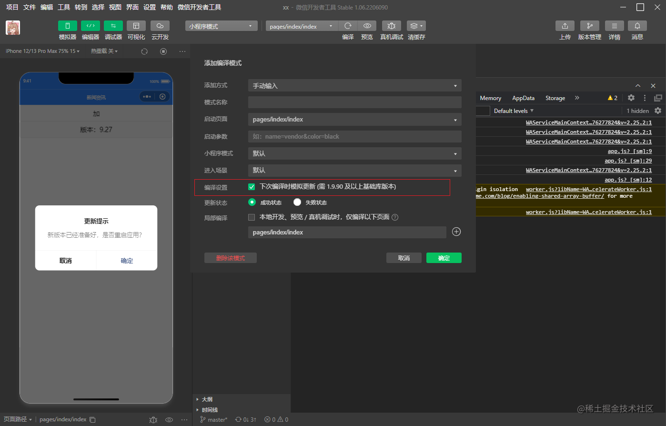Open the 设置 menu
This screenshot has height=426, width=666.
(x=150, y=7)
